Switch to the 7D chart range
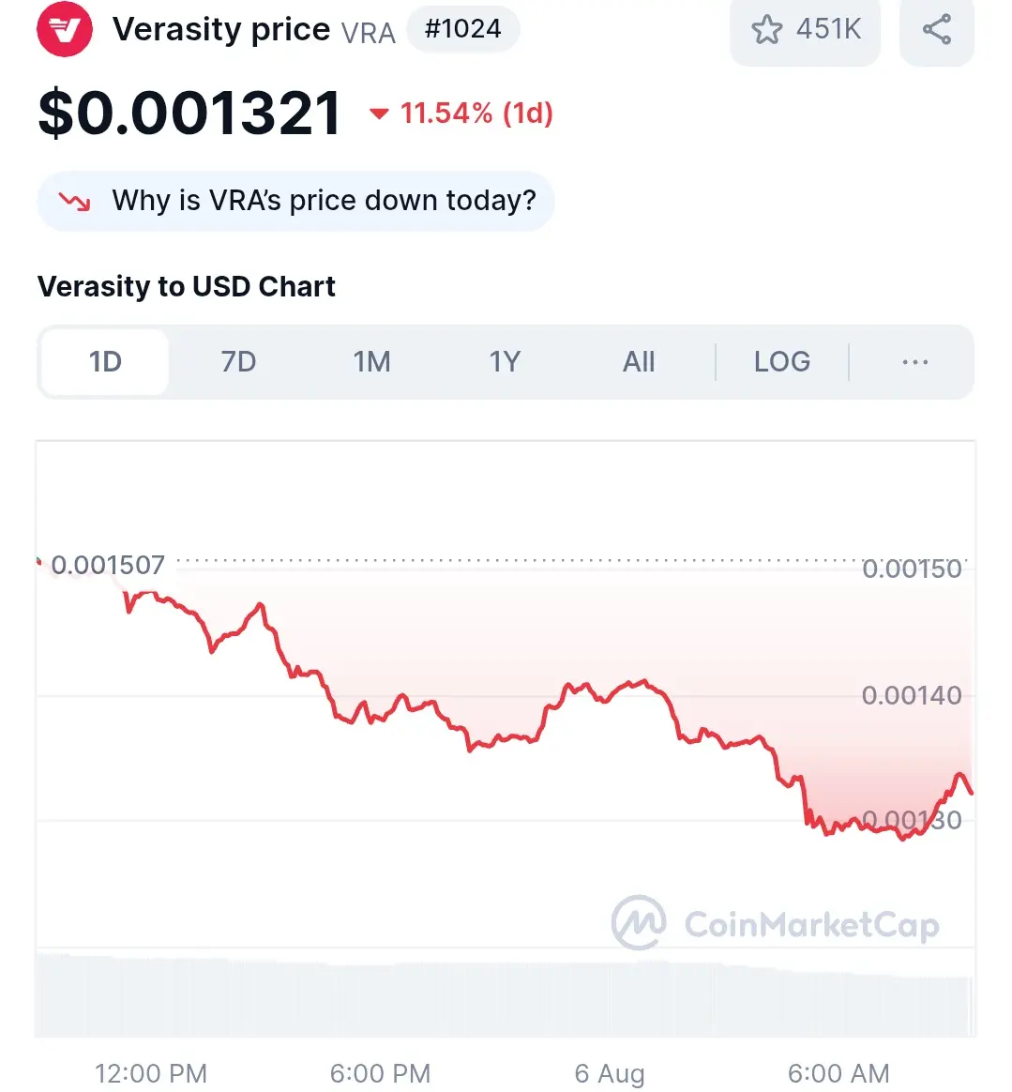1012x1092 pixels. (x=238, y=362)
